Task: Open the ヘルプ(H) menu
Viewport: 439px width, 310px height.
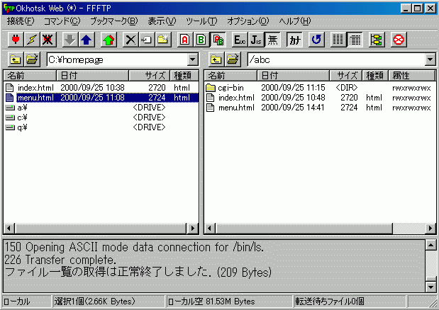Action: coord(295,21)
